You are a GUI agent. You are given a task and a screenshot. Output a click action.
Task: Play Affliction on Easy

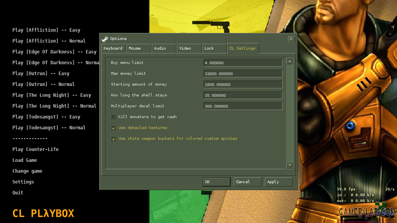pyautogui.click(x=47, y=30)
